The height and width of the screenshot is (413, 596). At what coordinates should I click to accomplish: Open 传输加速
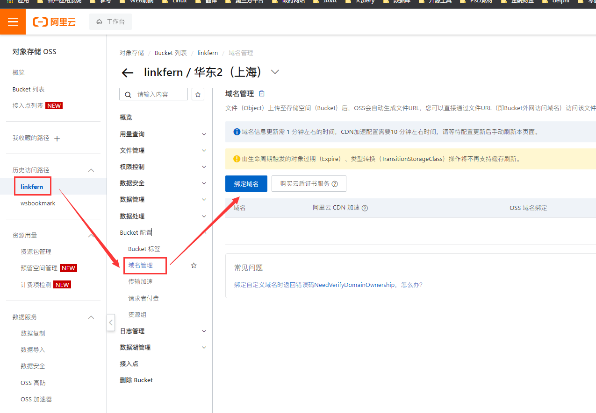[140, 282]
